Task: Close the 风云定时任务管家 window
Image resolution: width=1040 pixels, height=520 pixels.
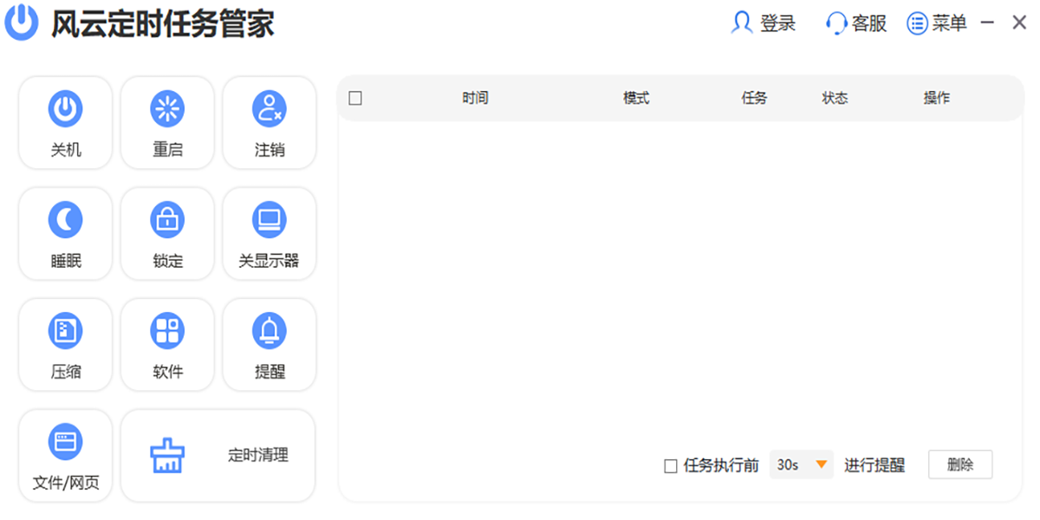Action: click(1020, 23)
